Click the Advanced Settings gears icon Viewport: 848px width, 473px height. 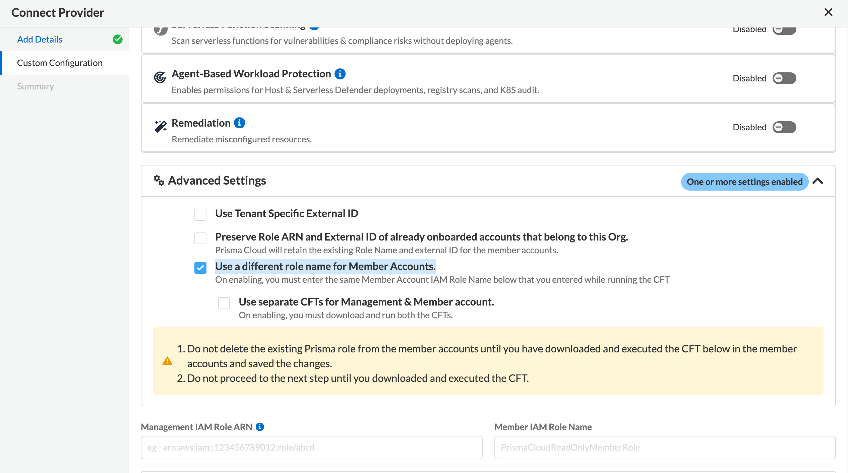click(x=159, y=180)
